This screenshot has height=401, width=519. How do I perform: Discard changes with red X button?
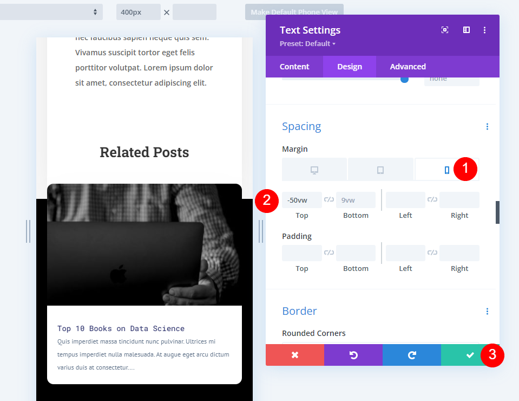pyautogui.click(x=295, y=355)
